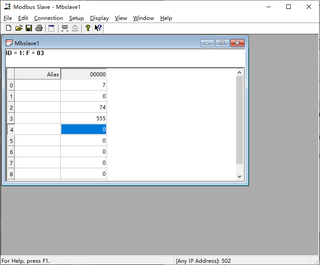This screenshot has height=265, width=320.
Task: Click row header number 5
Action: click(x=11, y=140)
